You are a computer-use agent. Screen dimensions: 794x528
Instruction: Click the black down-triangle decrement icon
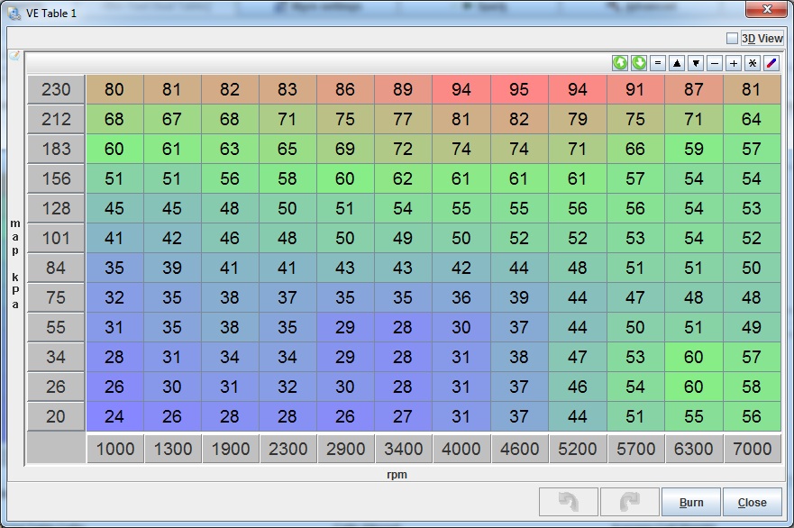[x=696, y=63]
